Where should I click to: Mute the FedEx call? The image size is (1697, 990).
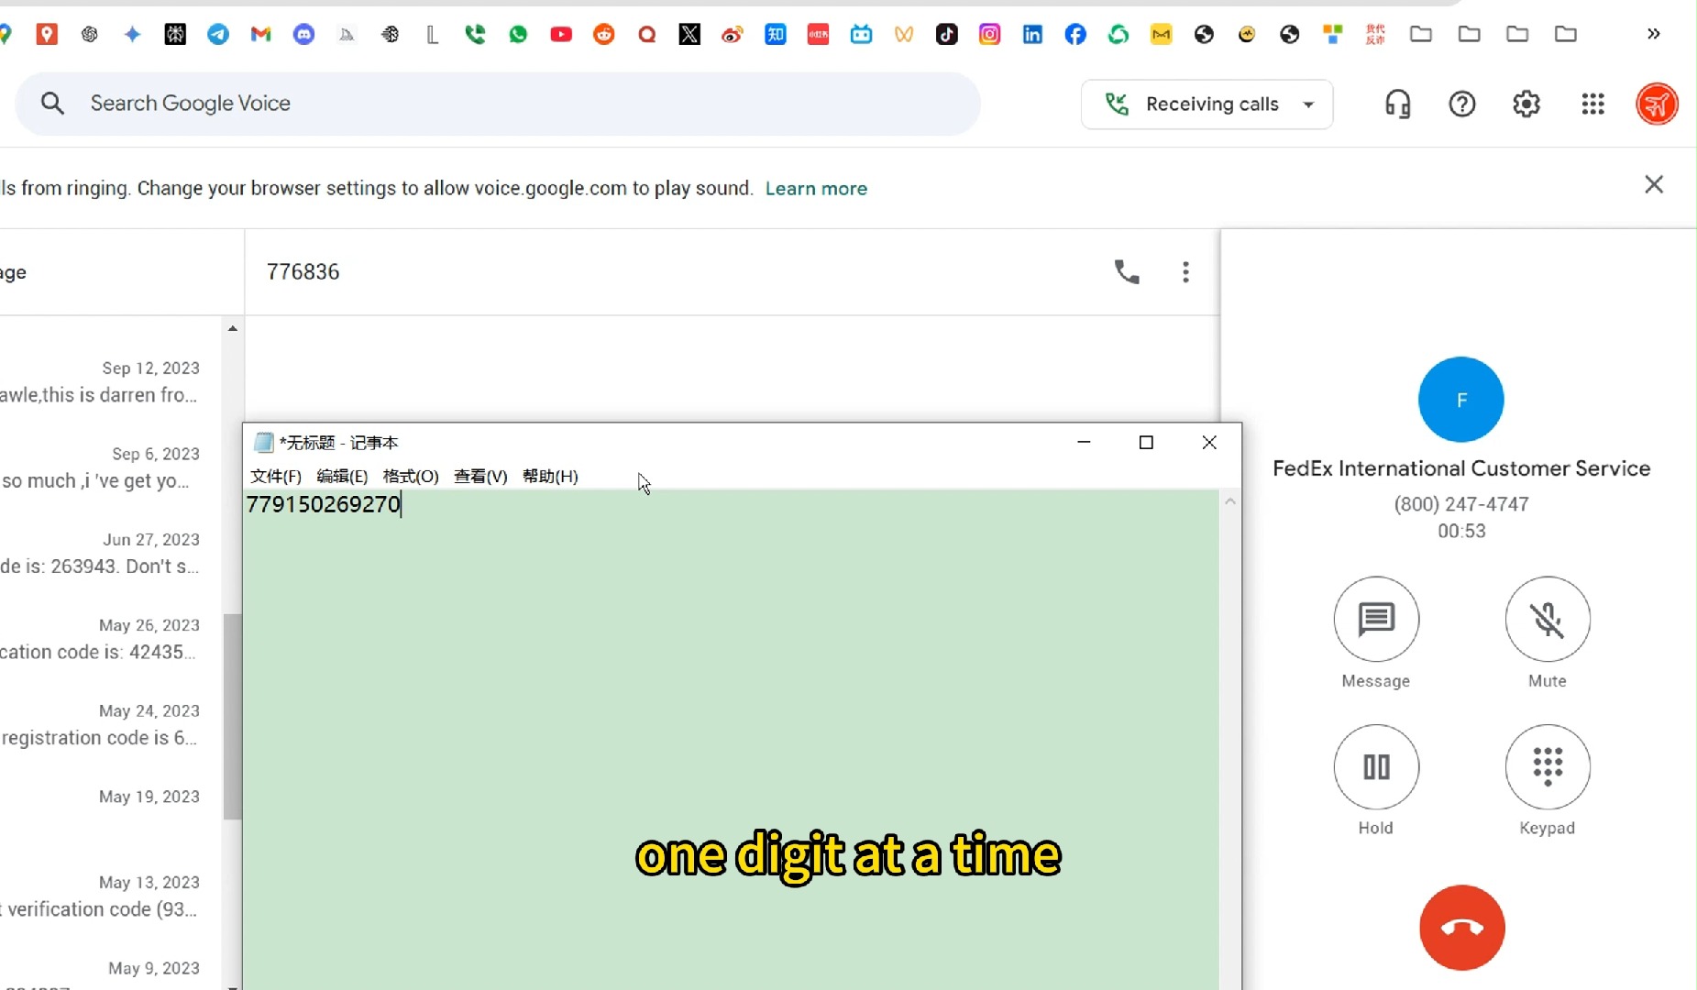1548,619
